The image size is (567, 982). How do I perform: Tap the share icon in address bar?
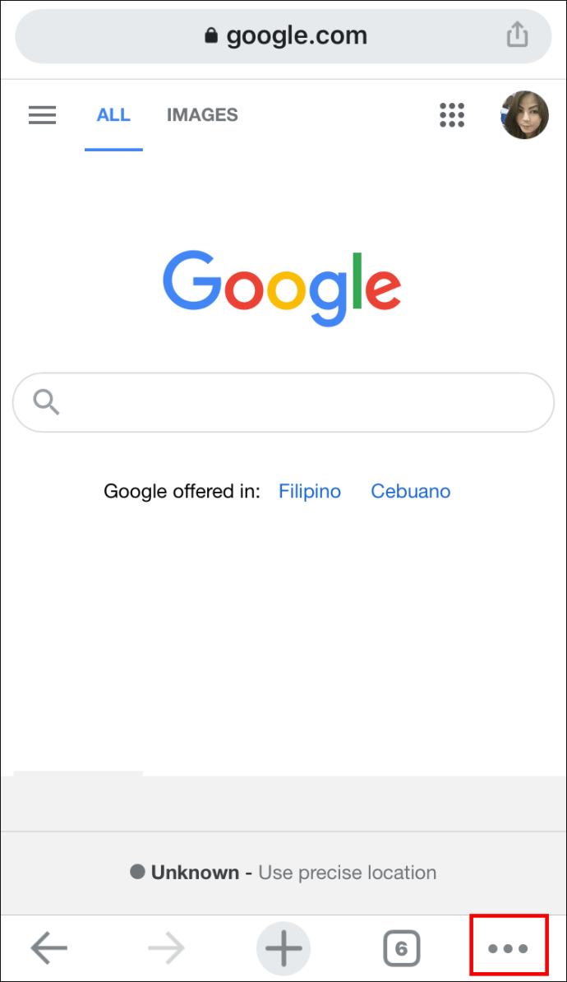517,35
